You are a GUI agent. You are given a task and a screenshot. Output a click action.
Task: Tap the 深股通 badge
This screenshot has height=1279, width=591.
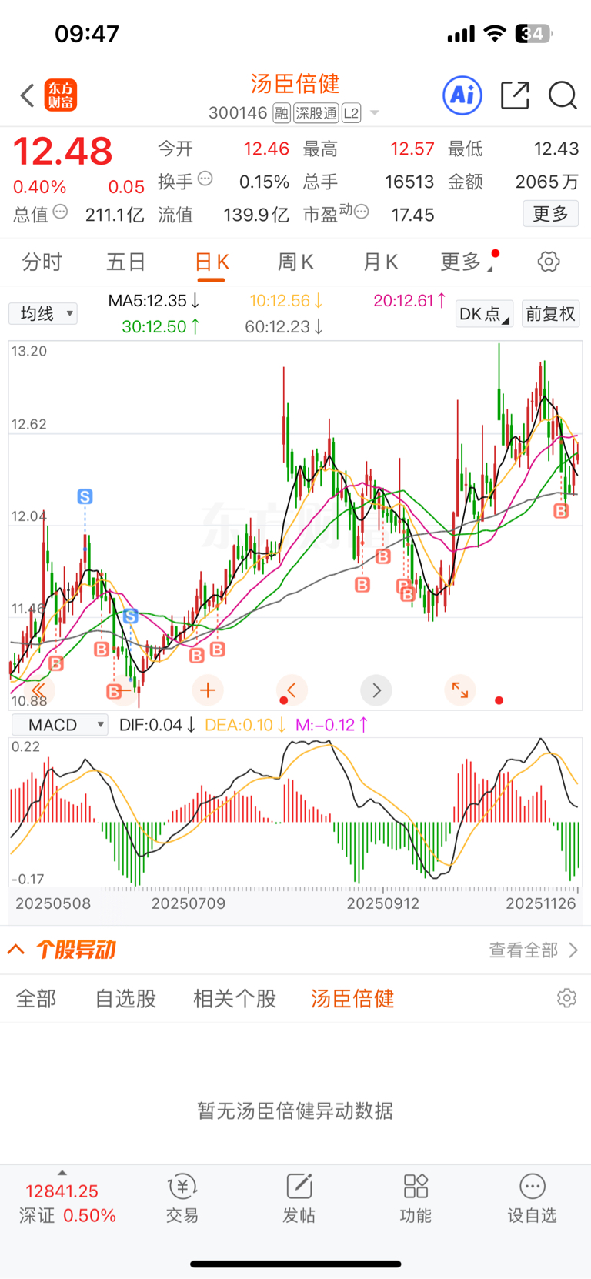tap(316, 113)
